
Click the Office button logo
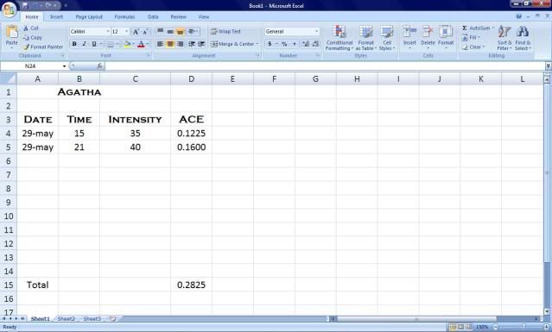coord(9,9)
